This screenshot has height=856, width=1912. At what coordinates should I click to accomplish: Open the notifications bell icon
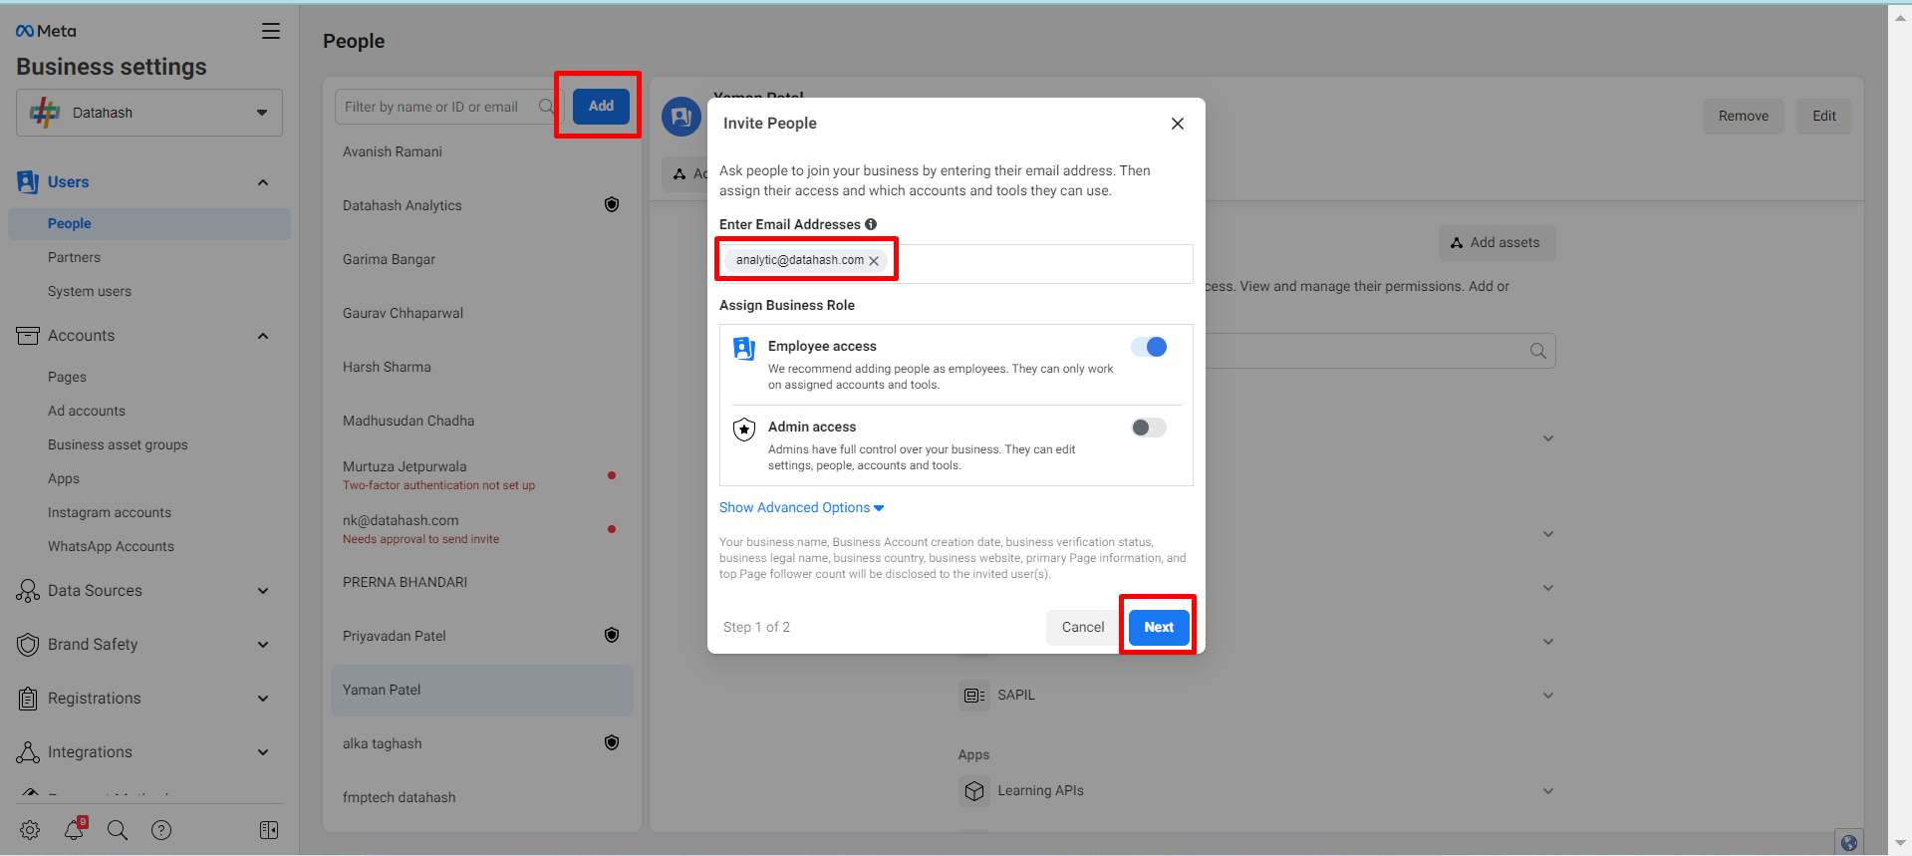click(x=74, y=830)
